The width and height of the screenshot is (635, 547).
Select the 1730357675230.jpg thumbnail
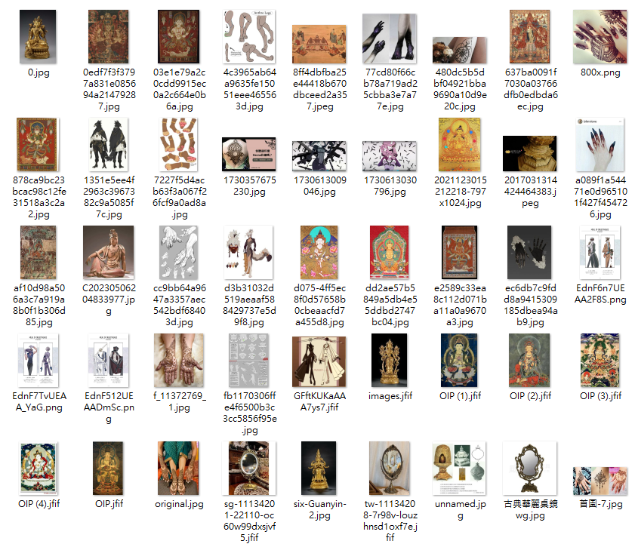pos(249,154)
